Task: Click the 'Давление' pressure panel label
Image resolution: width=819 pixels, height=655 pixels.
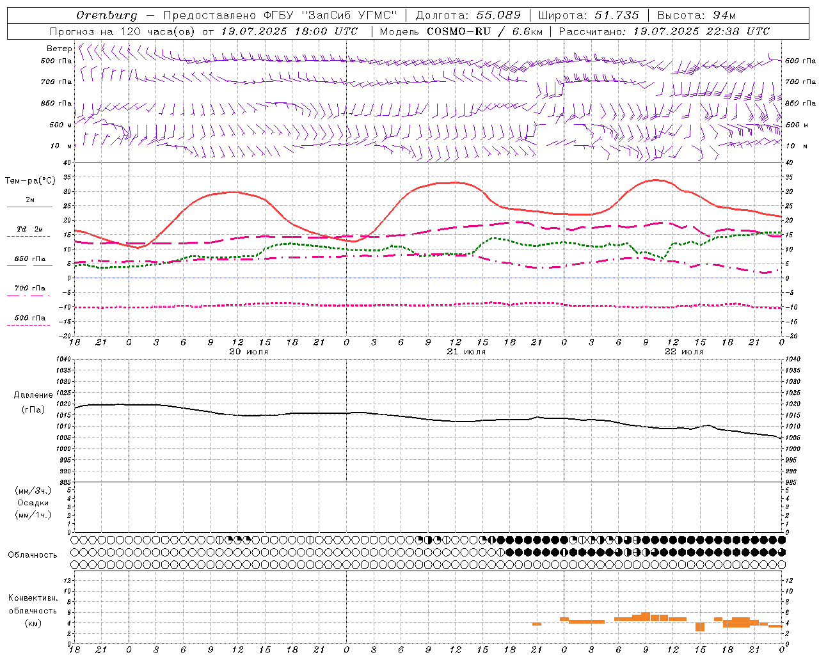Action: 33,395
